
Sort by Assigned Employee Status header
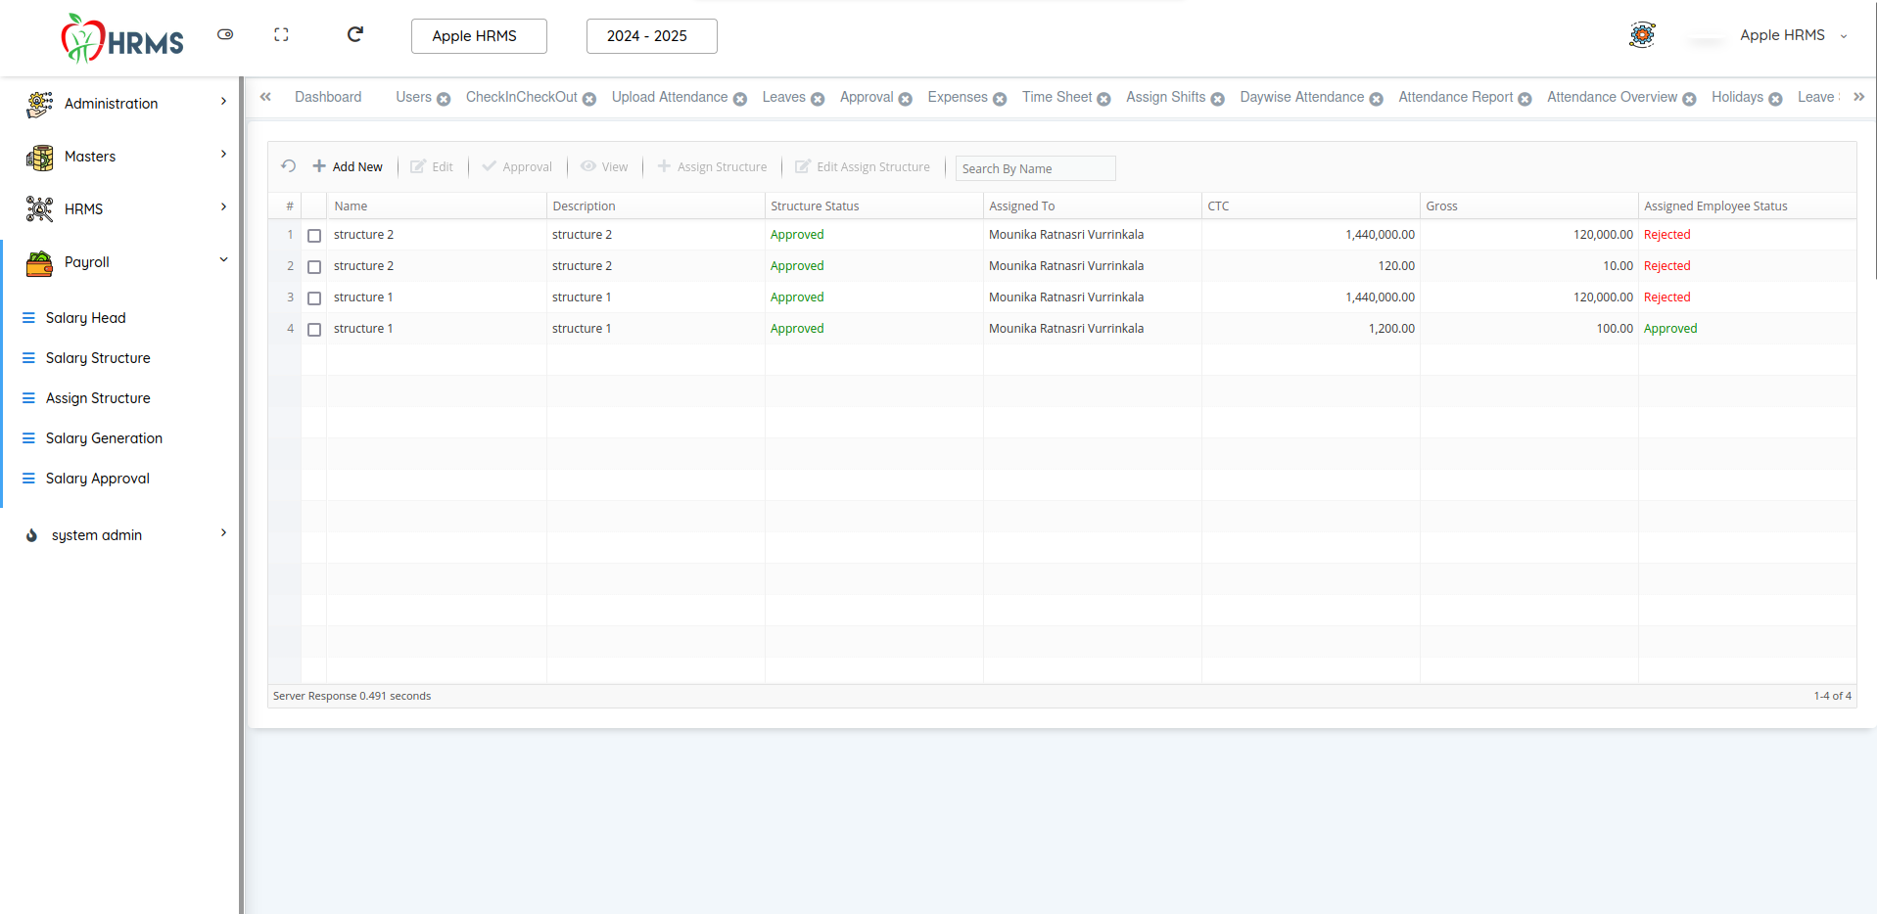(1747, 206)
